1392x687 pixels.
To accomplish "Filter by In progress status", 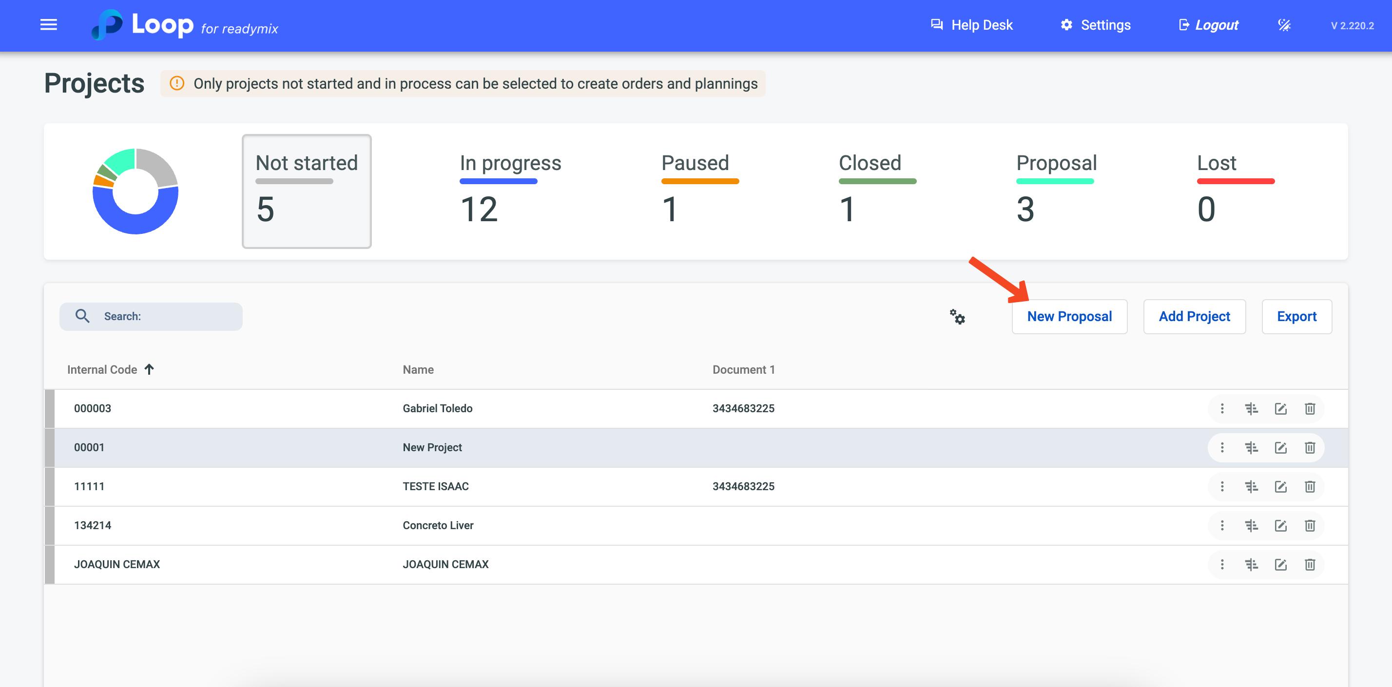I will [x=510, y=190].
